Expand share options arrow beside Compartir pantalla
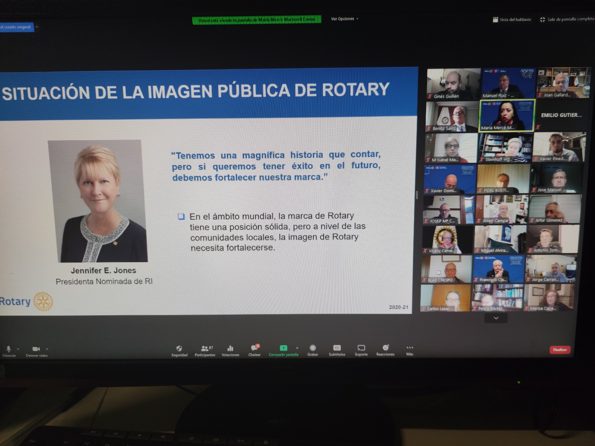Image resolution: width=595 pixels, height=446 pixels. 297,348
